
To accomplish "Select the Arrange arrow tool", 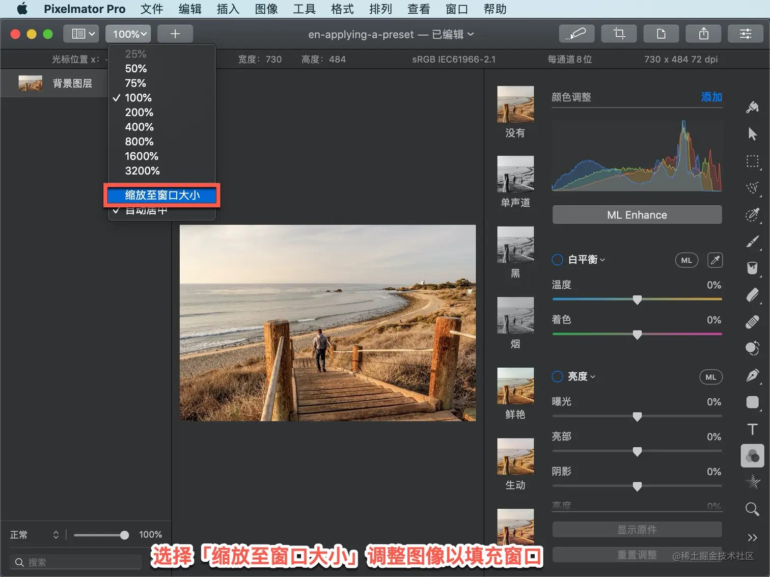I will pos(752,134).
